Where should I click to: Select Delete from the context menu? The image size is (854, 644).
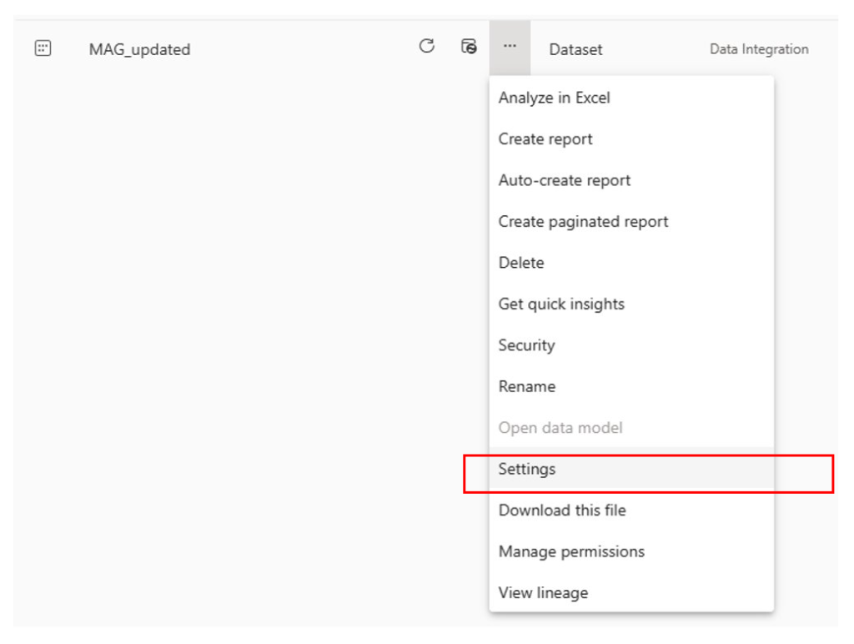(x=520, y=263)
